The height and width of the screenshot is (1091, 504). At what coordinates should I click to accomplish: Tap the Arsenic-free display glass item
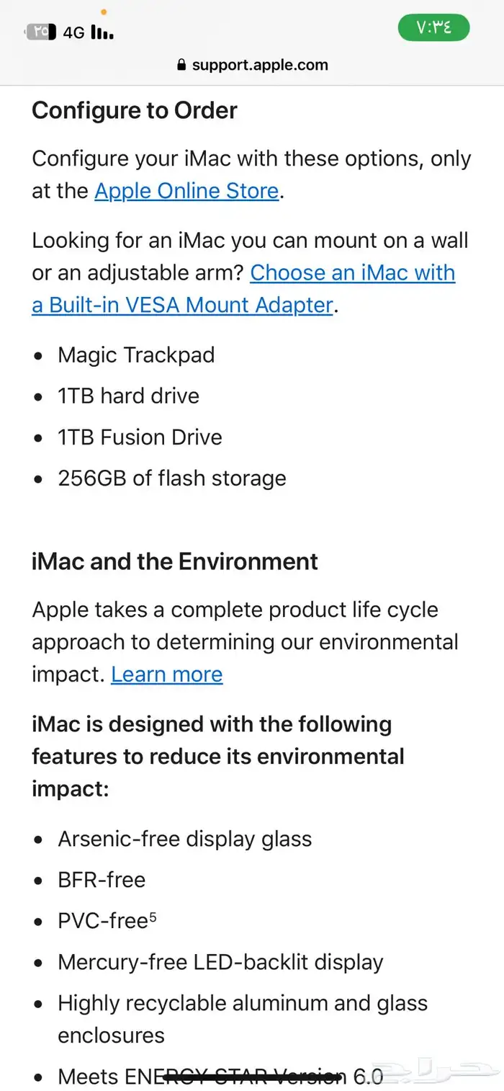pos(185,840)
